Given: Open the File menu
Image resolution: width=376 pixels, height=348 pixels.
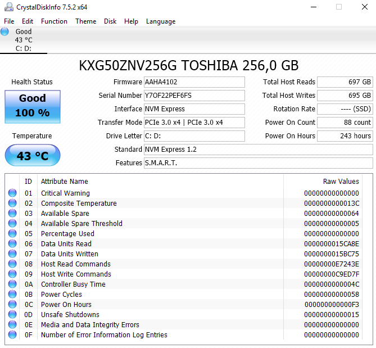Looking at the screenshot, I should pyautogui.click(x=9, y=21).
